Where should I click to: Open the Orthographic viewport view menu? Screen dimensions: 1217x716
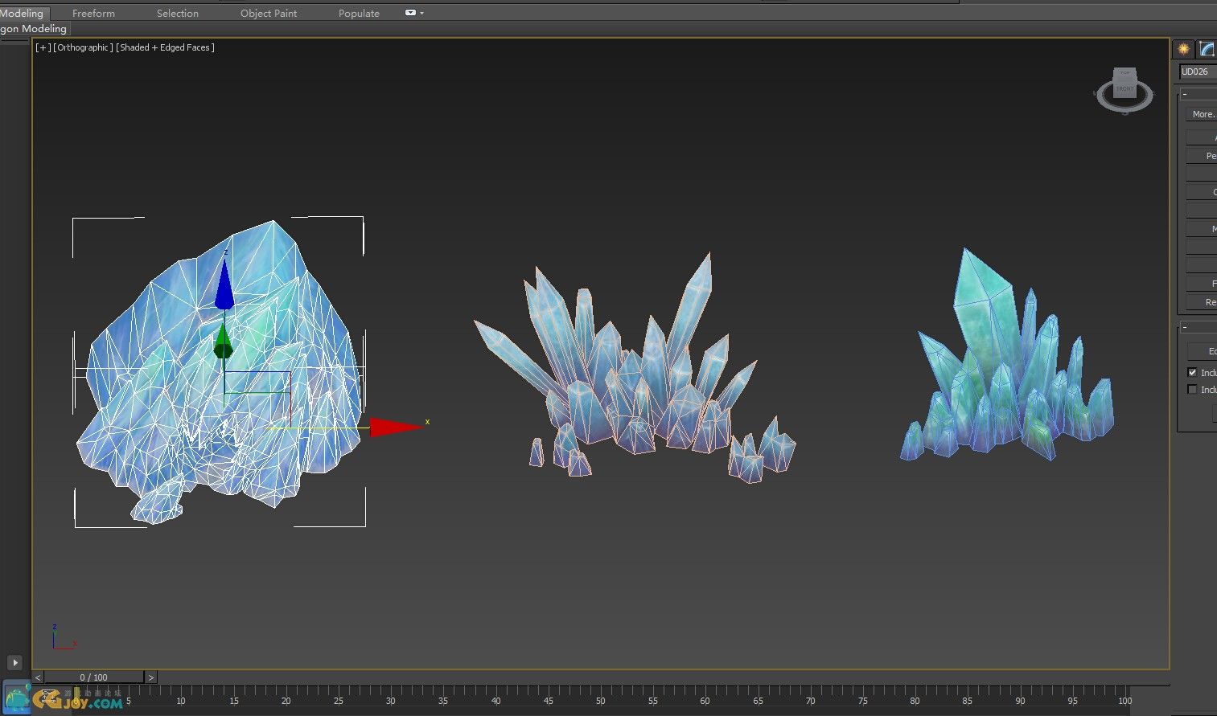83,47
